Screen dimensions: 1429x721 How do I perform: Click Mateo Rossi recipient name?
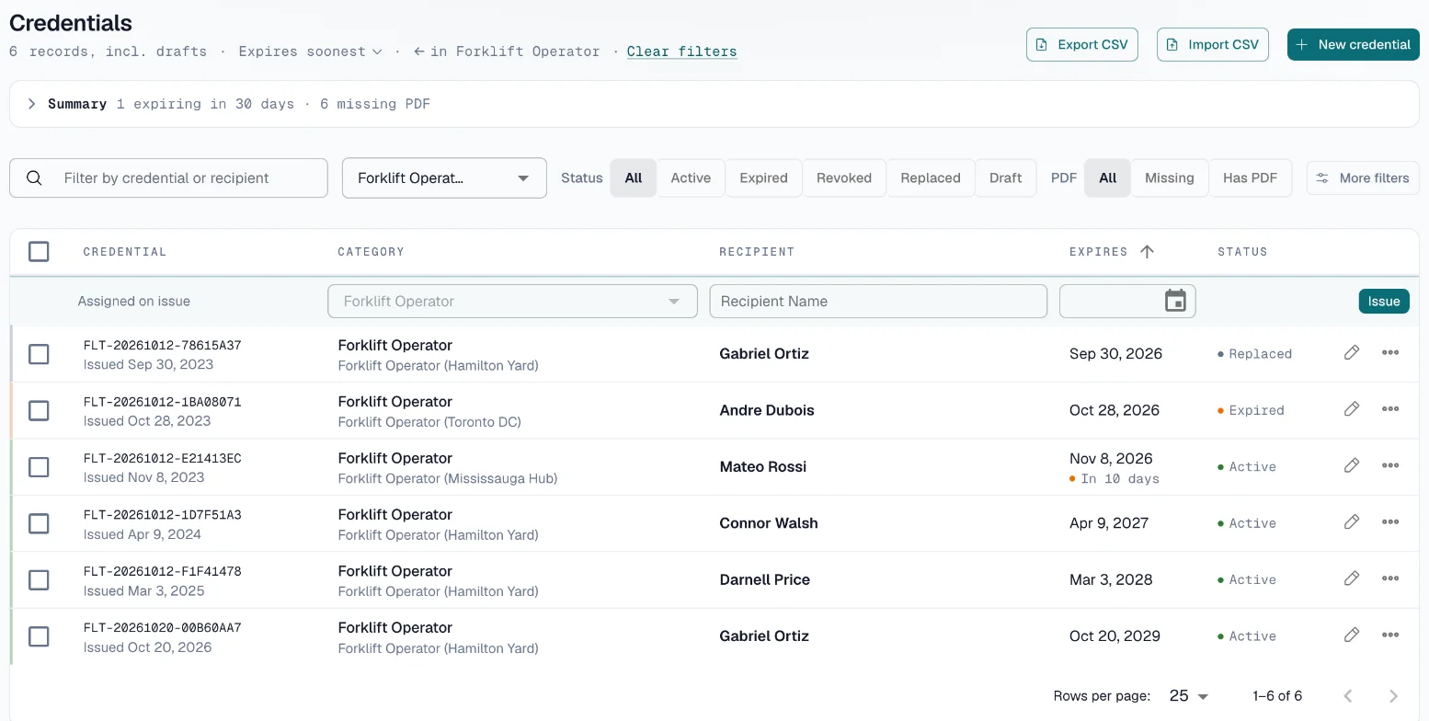click(763, 466)
